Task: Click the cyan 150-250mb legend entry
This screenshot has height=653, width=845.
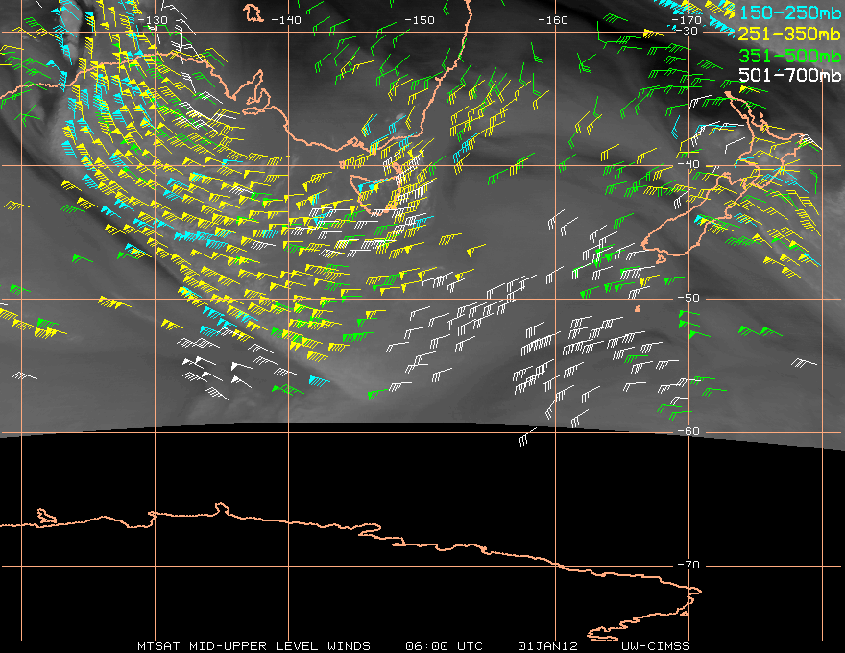Action: click(x=788, y=12)
